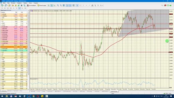
Task: Select the H4 timeframe button
Action: tap(16, 8)
